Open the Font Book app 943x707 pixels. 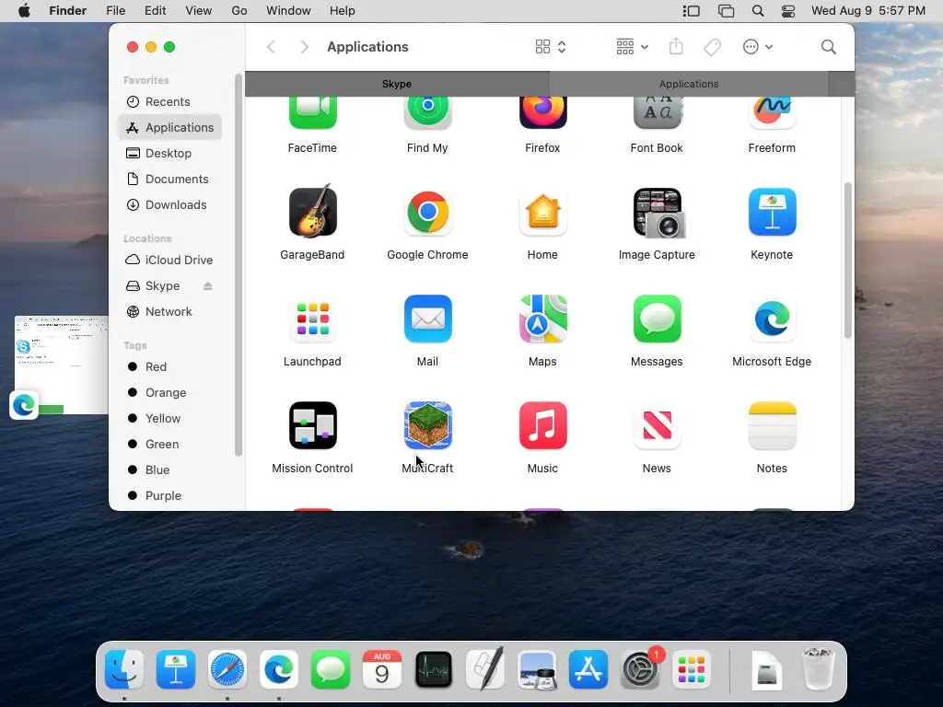[658, 113]
